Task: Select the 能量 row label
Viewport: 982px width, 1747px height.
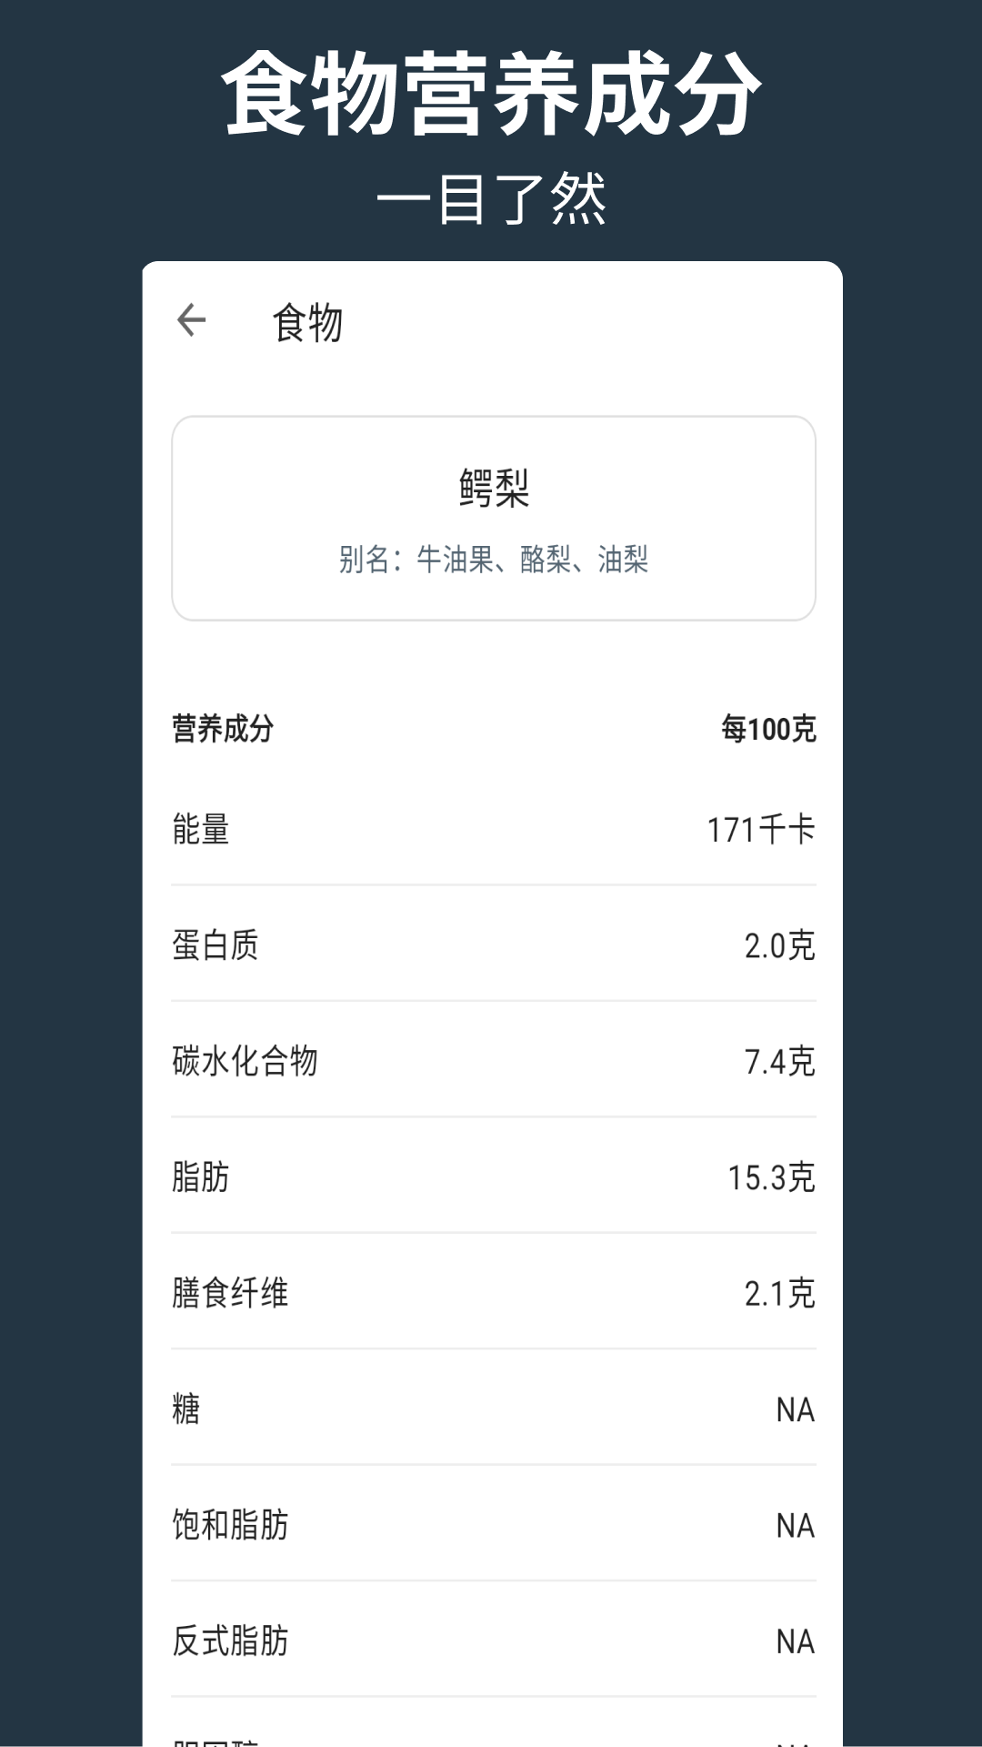Action: click(201, 830)
